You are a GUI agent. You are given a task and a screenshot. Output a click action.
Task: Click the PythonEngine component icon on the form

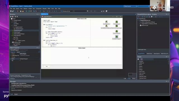coord(117,22)
